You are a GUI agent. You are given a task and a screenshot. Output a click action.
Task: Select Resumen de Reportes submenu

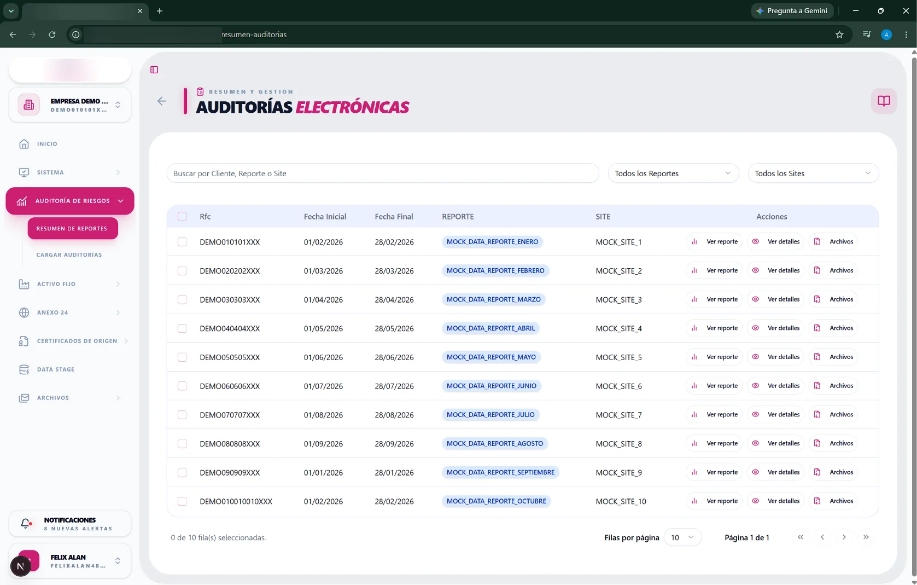point(73,229)
